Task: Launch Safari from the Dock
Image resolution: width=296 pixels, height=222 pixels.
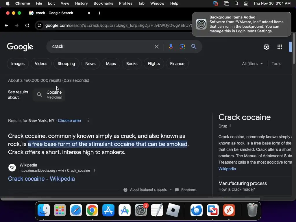Action: coord(76,210)
